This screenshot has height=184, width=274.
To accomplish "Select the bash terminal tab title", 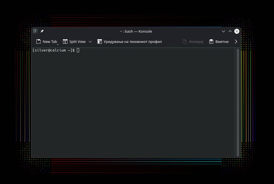I will [x=136, y=31].
